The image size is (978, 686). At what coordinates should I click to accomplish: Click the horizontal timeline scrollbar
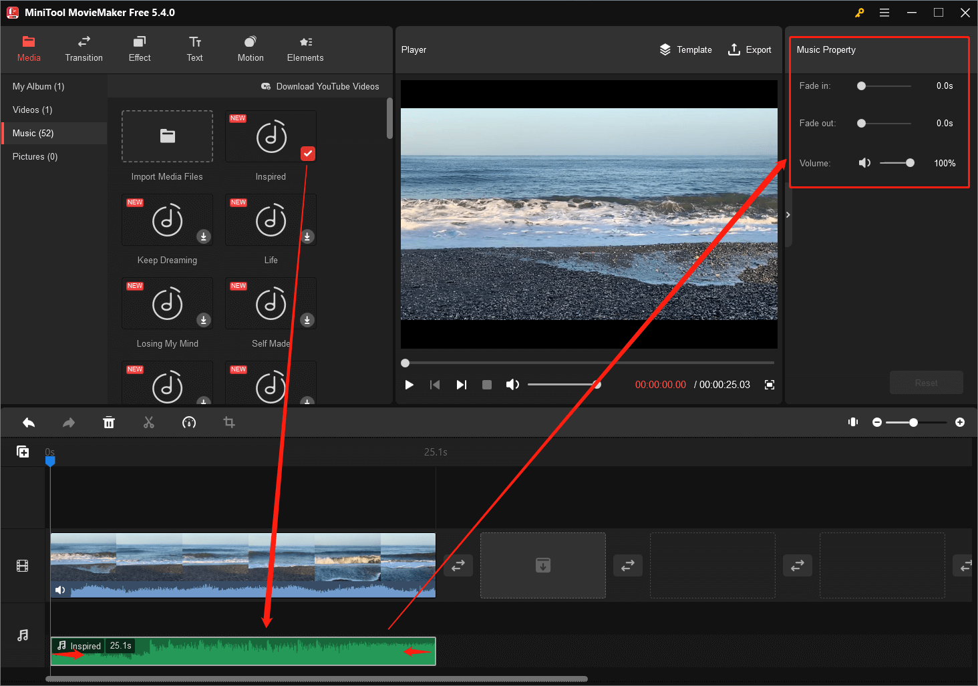tap(317, 679)
